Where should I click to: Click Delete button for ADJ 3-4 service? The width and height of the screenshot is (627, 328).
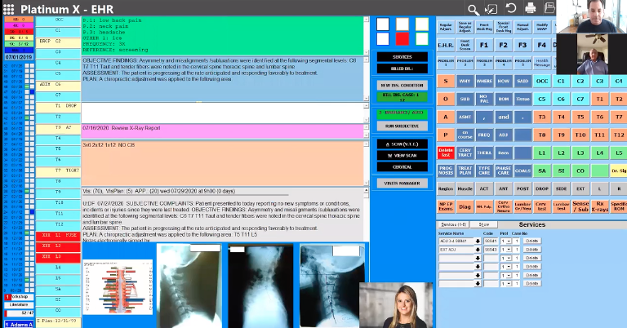click(531, 242)
